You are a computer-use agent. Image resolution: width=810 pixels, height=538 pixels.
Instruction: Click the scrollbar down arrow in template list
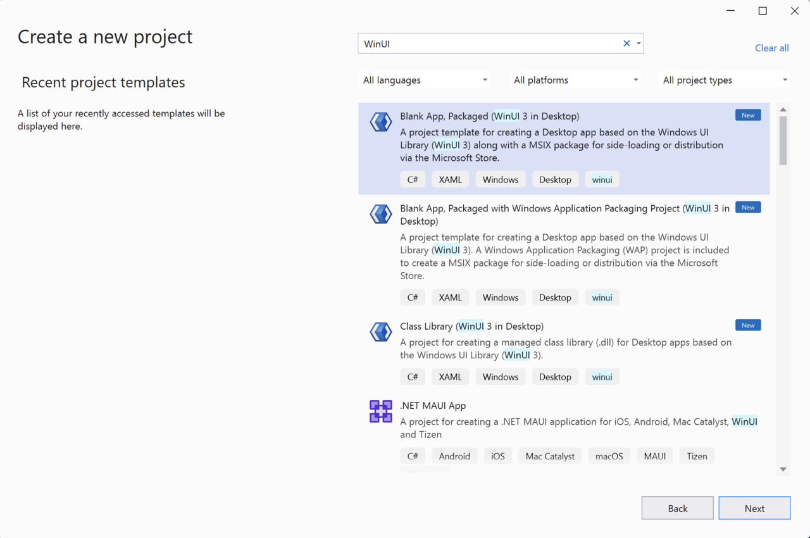[783, 469]
